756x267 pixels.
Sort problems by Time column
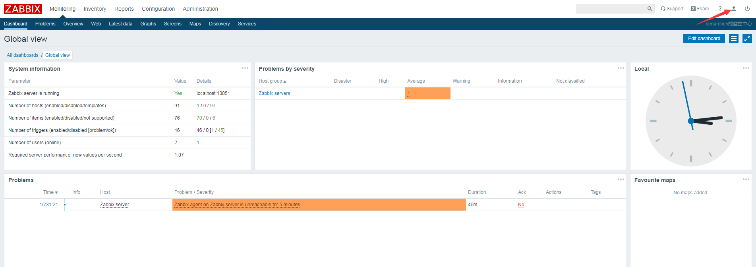[50, 192]
